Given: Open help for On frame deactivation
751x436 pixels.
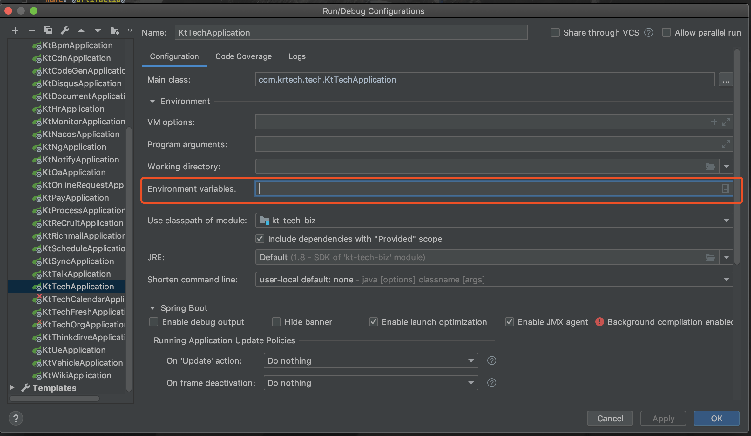Looking at the screenshot, I should [x=492, y=383].
